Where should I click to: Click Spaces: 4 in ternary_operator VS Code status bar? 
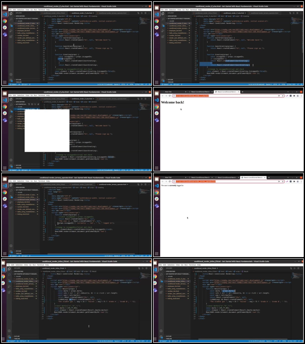[x=117, y=256]
